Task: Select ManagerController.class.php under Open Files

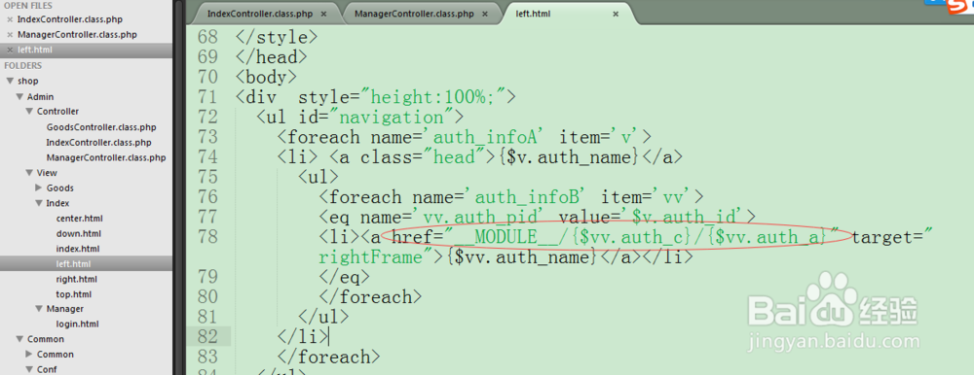Action: pyautogui.click(x=77, y=35)
